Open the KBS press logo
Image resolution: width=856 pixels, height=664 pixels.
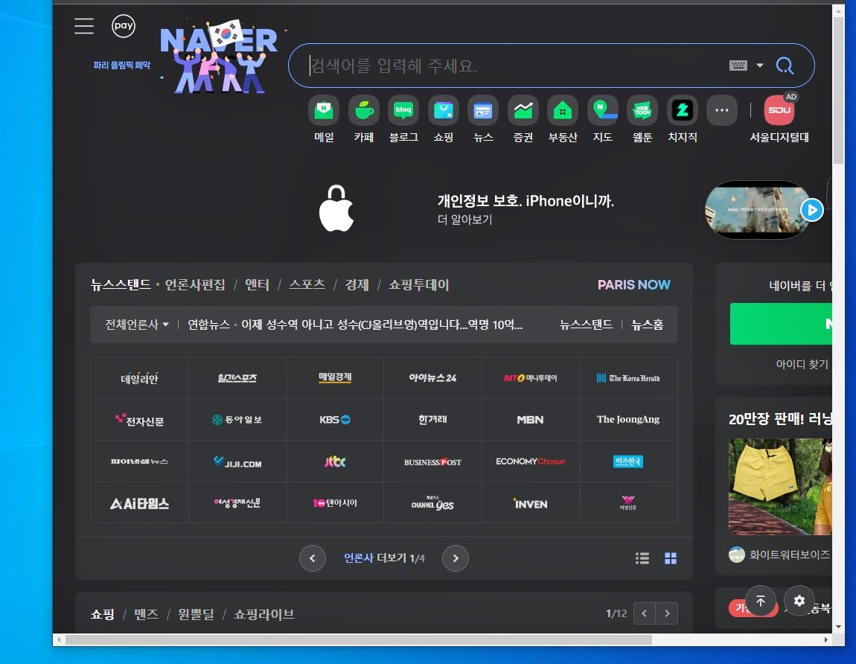(x=335, y=419)
